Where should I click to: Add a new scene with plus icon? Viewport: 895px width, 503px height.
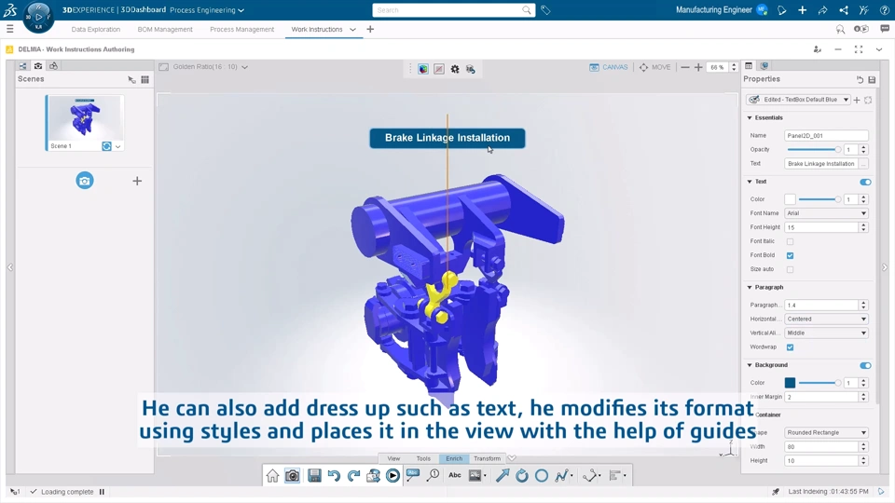137,181
